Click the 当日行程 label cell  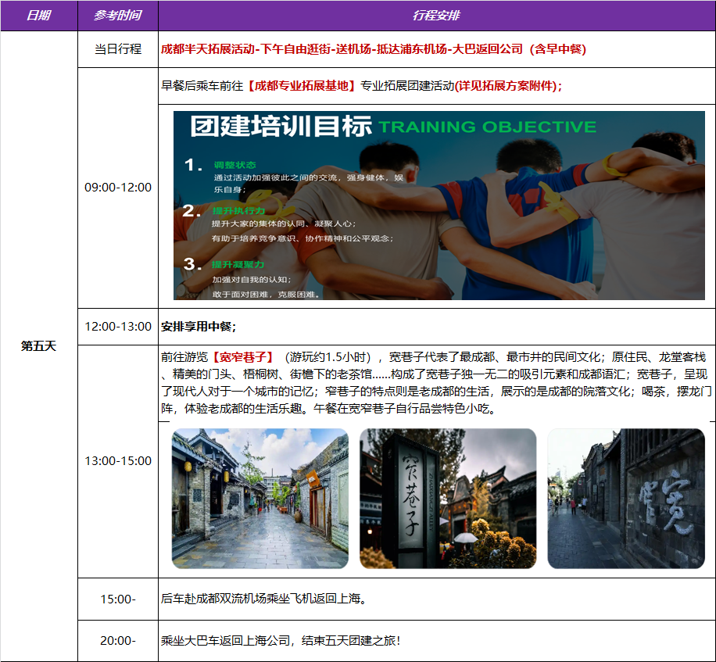[x=117, y=49]
